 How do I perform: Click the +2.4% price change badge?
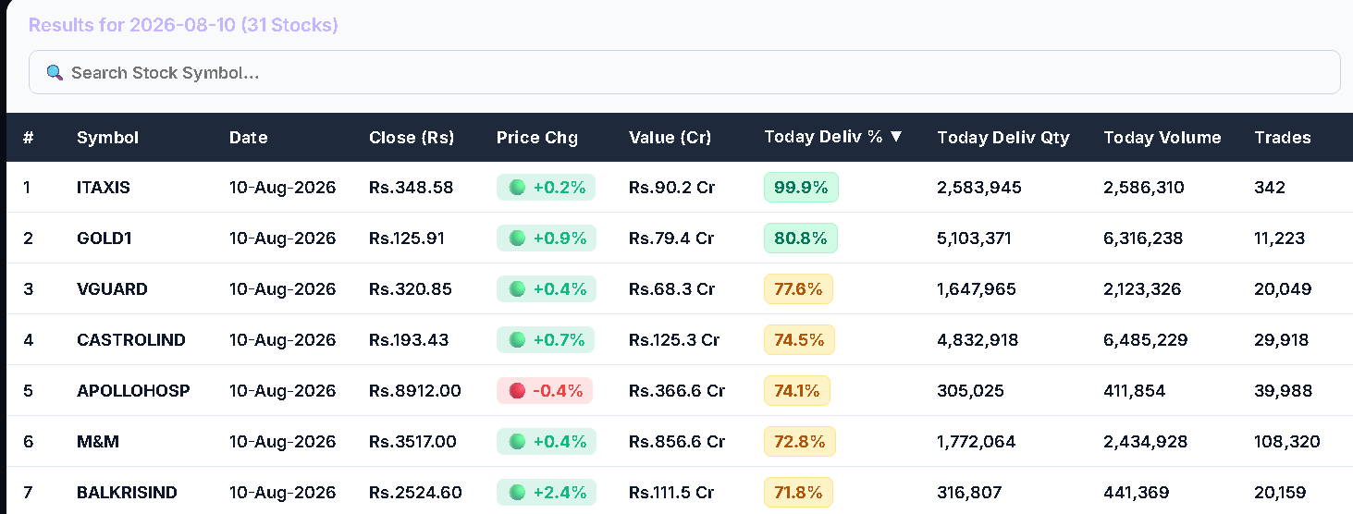coord(546,492)
